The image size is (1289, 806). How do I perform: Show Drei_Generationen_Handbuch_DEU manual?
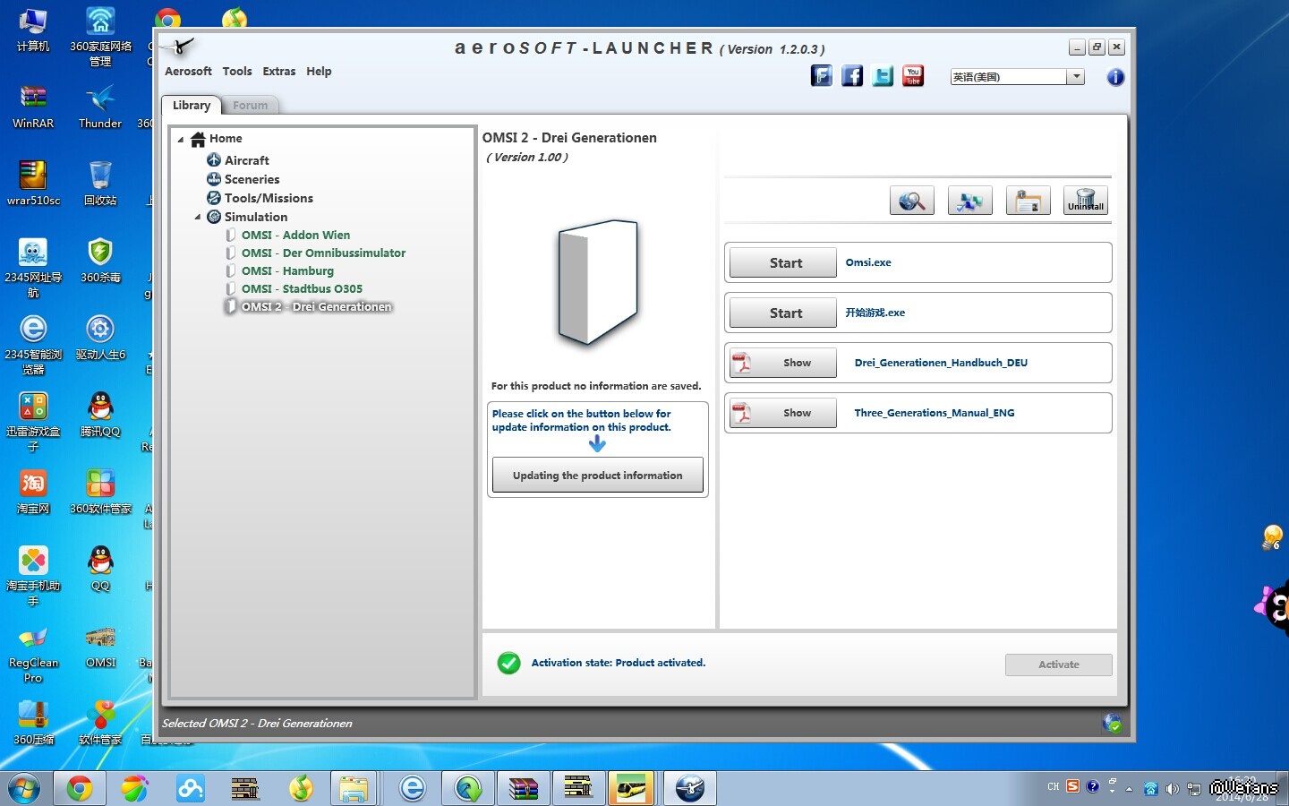tap(783, 363)
